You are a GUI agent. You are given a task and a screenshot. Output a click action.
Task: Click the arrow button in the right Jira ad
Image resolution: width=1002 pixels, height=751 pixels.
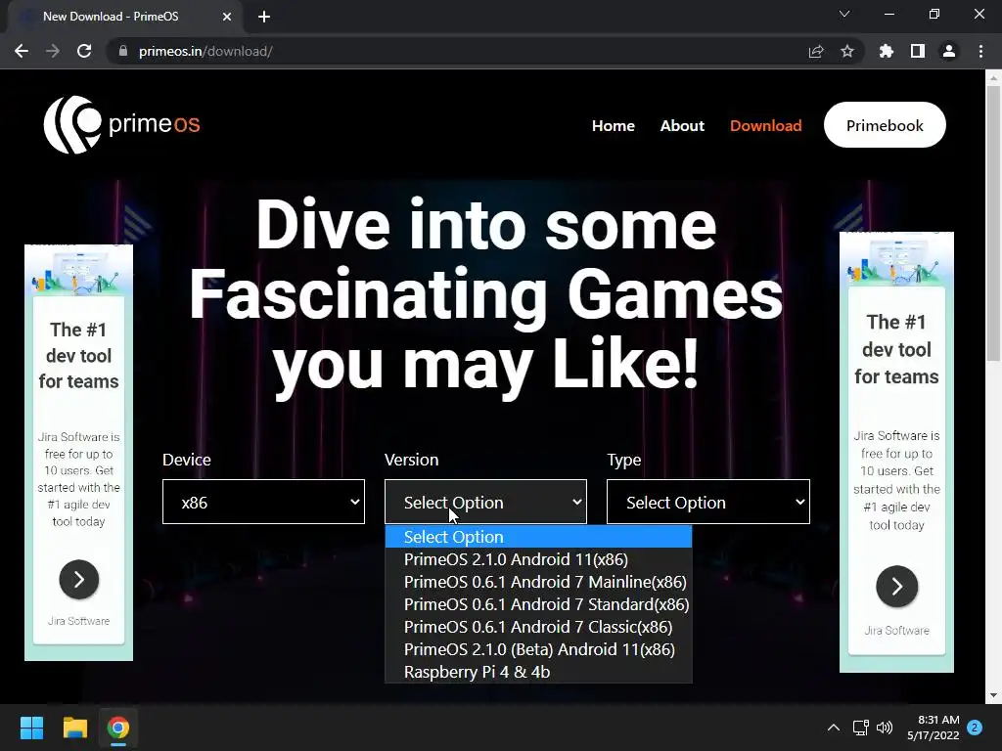click(x=896, y=587)
